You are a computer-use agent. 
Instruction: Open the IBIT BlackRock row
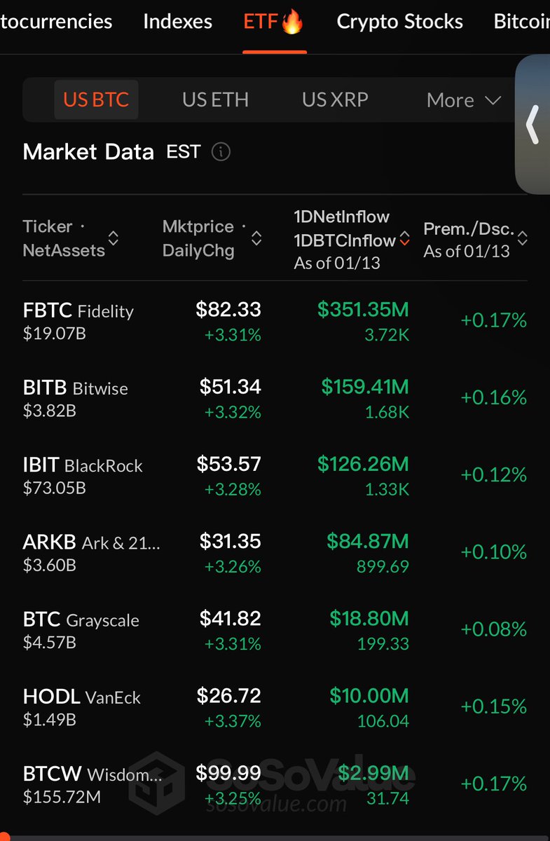(x=275, y=475)
